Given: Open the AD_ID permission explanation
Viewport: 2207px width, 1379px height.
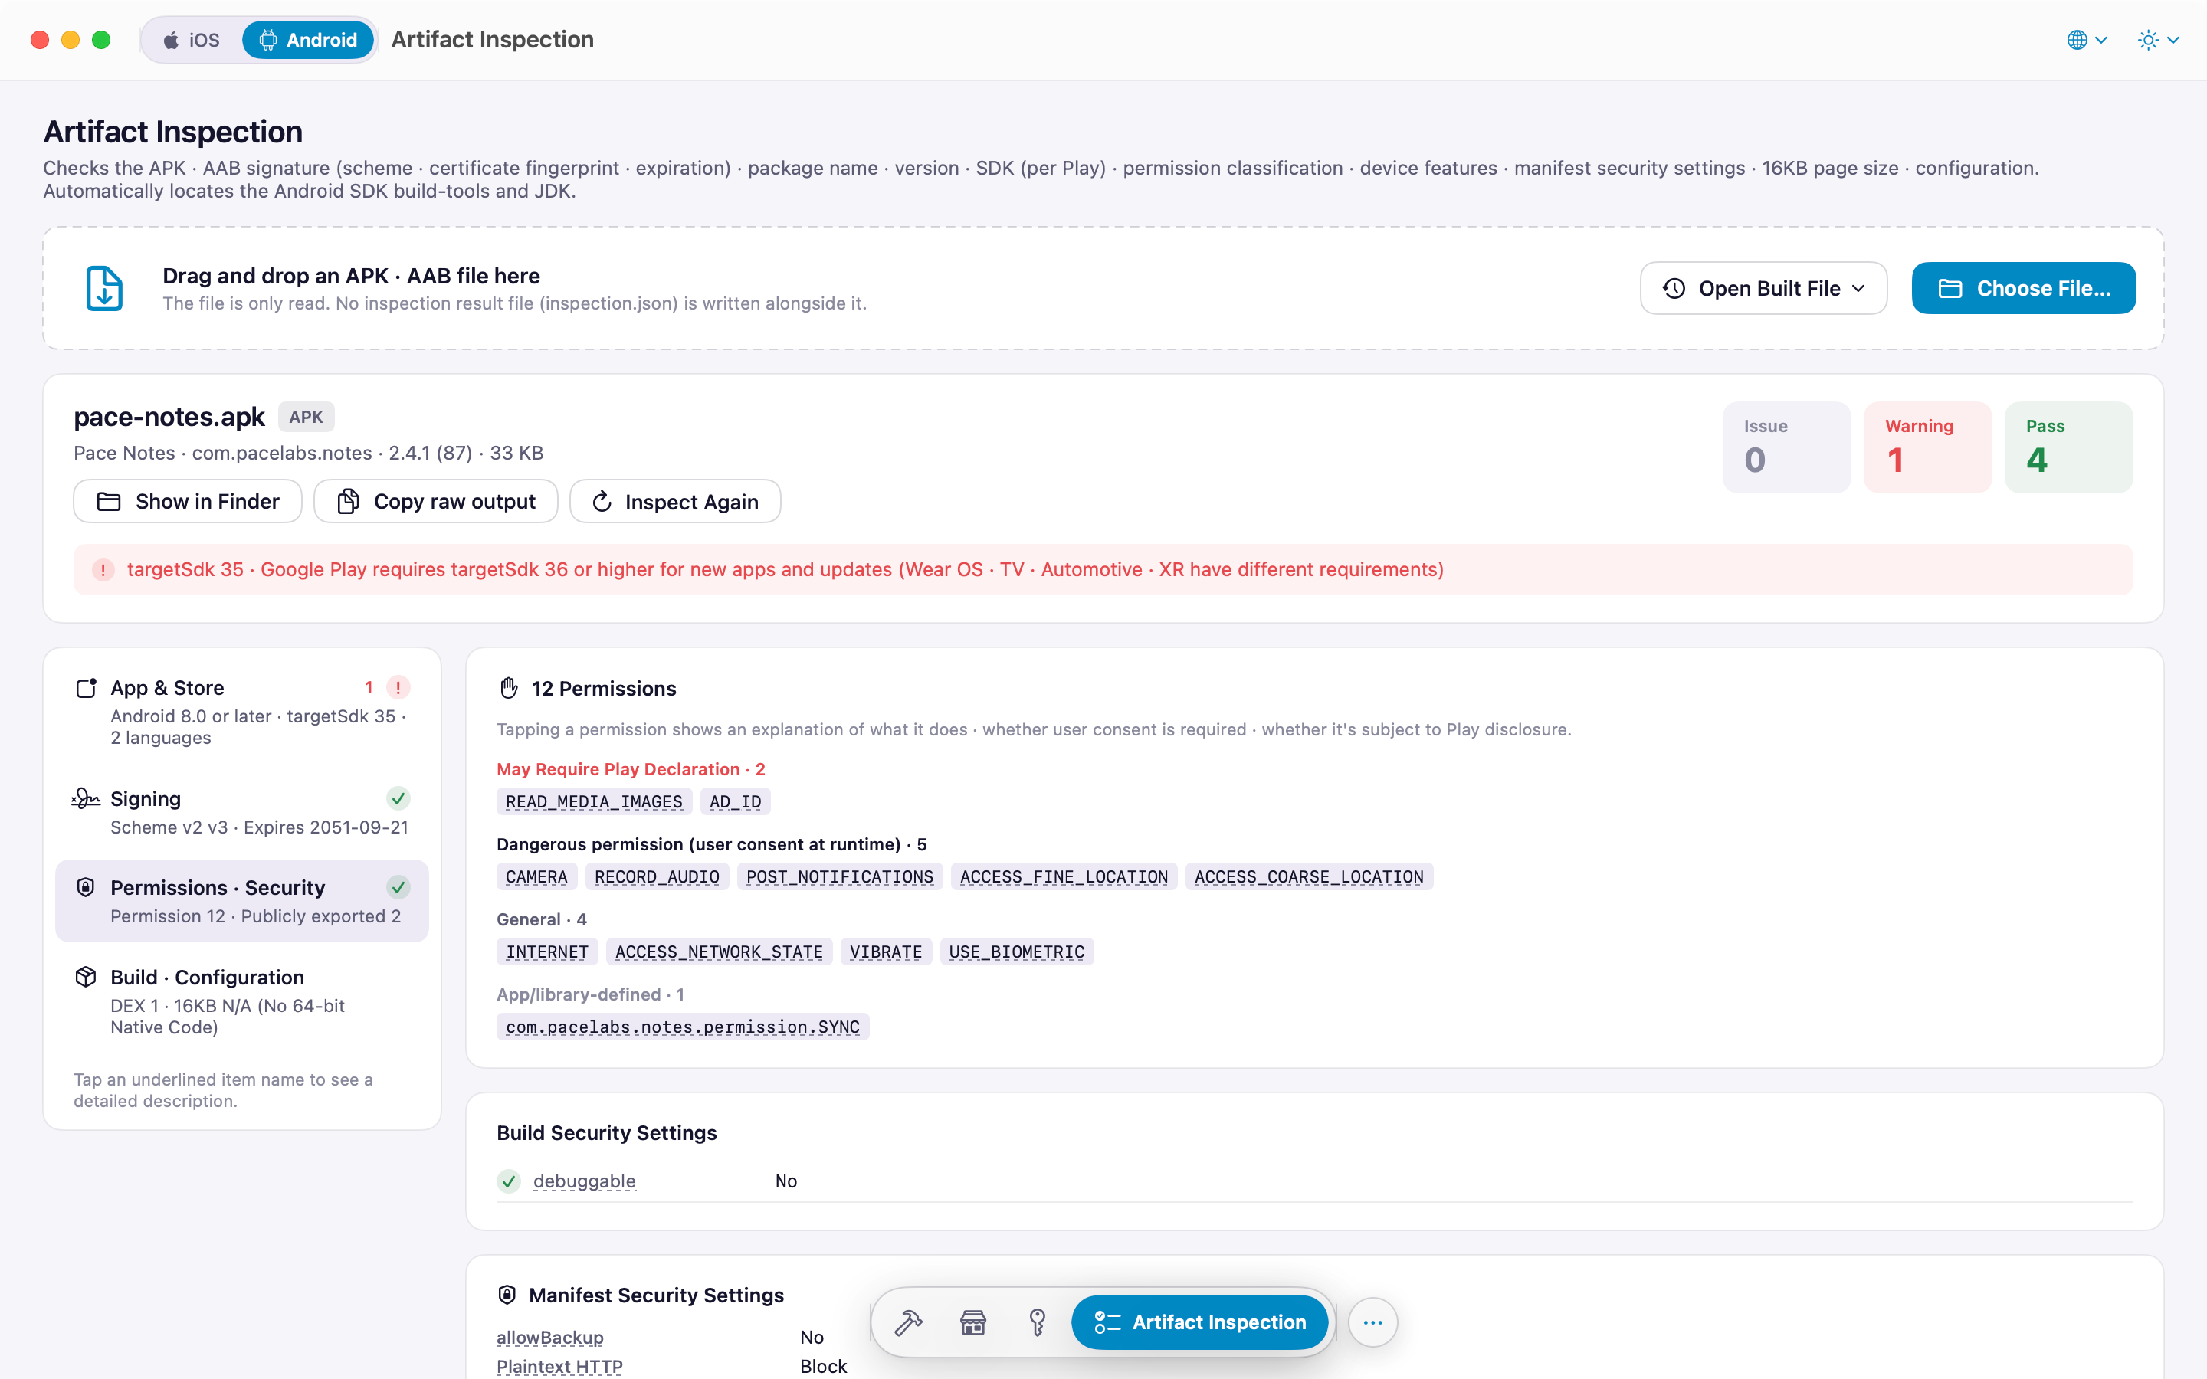Looking at the screenshot, I should click(x=735, y=801).
